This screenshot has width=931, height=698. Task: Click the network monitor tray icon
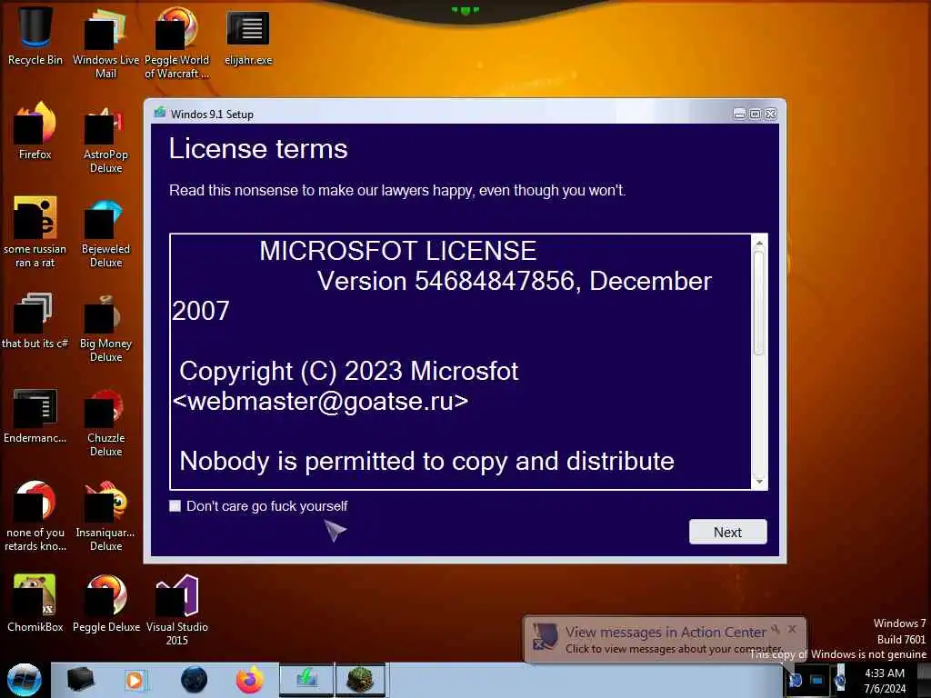pos(817,680)
